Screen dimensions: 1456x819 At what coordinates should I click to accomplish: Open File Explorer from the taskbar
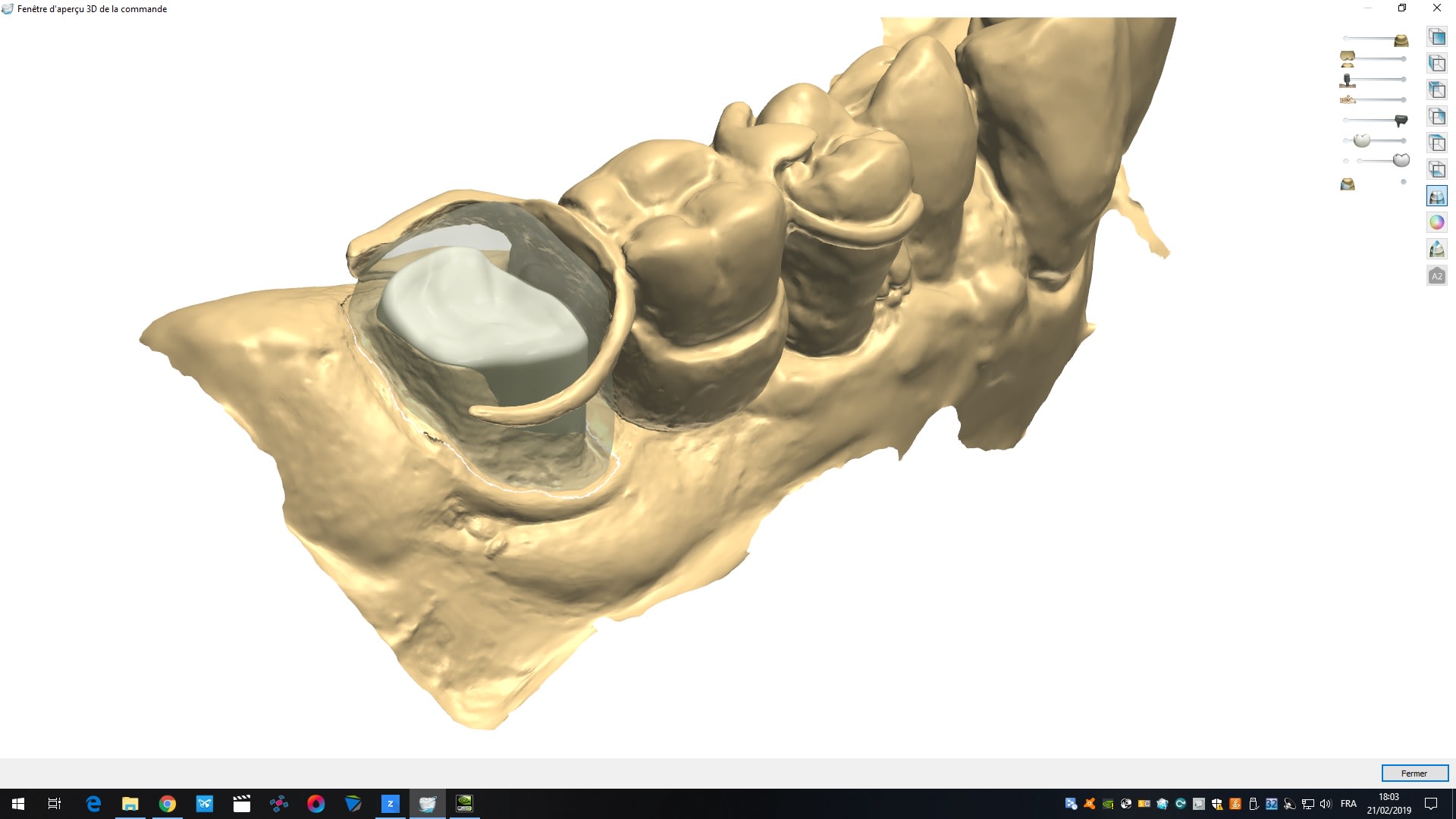point(130,804)
